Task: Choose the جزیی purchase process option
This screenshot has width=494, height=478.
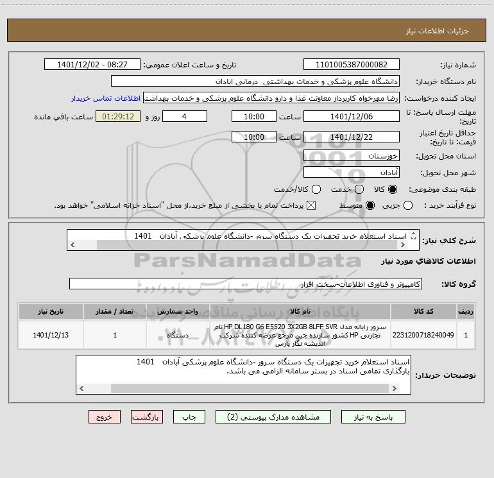Action: (x=407, y=206)
